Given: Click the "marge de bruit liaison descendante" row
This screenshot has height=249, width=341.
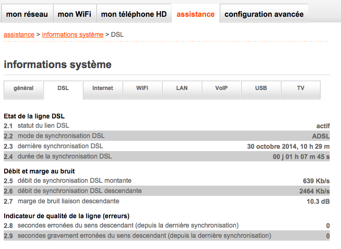Looking at the screenshot, I should click(68, 201).
